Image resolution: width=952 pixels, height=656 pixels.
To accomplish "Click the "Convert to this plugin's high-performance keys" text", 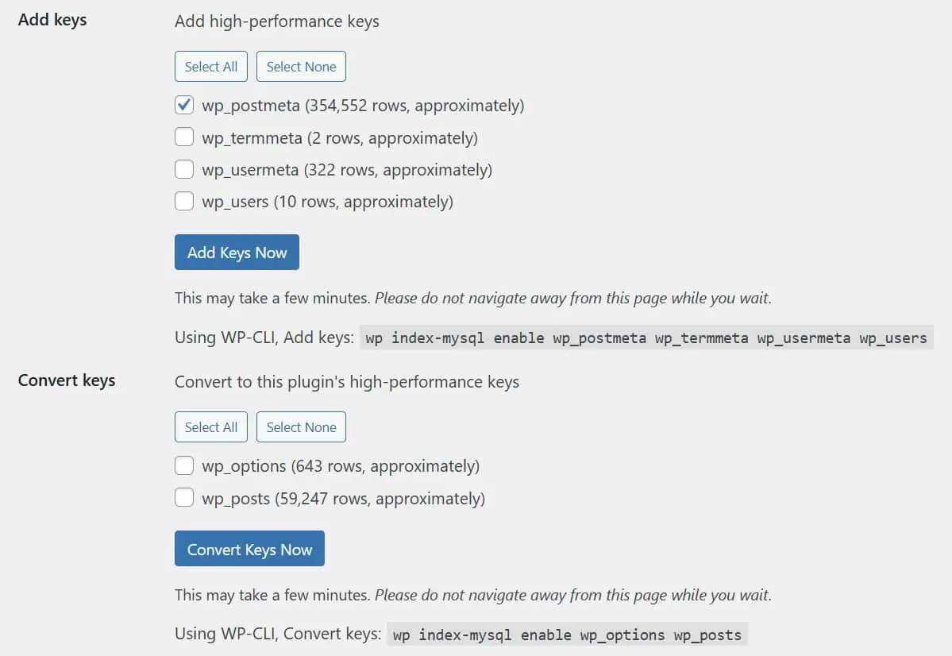I will pos(347,382).
